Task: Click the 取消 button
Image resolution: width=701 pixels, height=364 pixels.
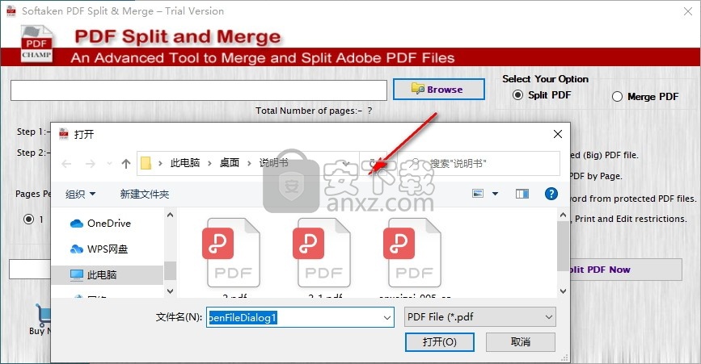Action: [521, 342]
